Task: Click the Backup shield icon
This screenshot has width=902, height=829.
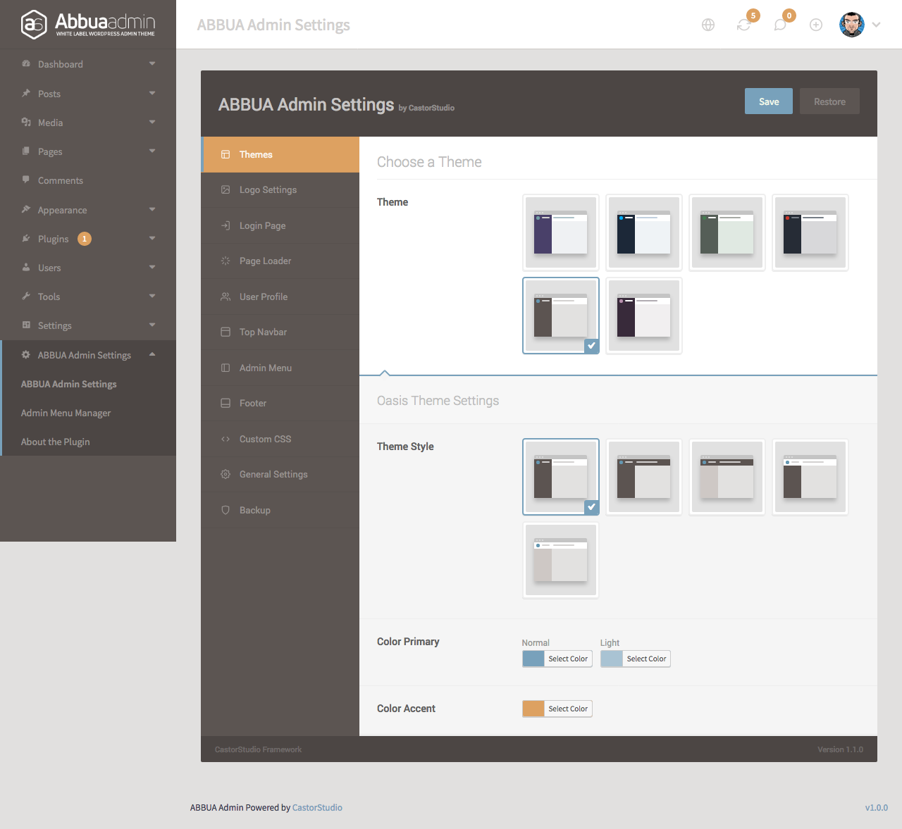Action: point(225,510)
